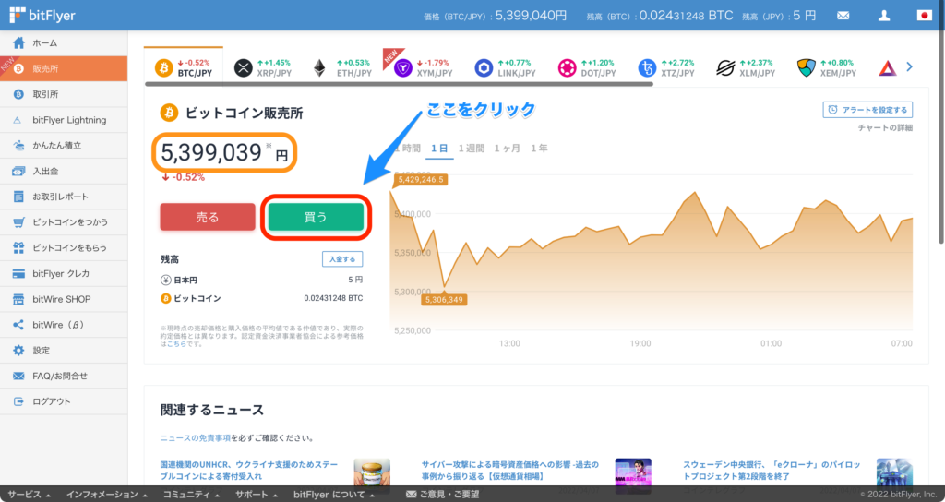Click the 入金する deposit button
The height and width of the screenshot is (502, 945).
tap(342, 259)
